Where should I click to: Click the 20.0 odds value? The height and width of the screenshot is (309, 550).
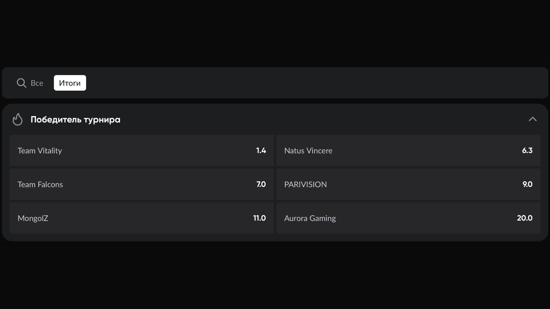[525, 218]
